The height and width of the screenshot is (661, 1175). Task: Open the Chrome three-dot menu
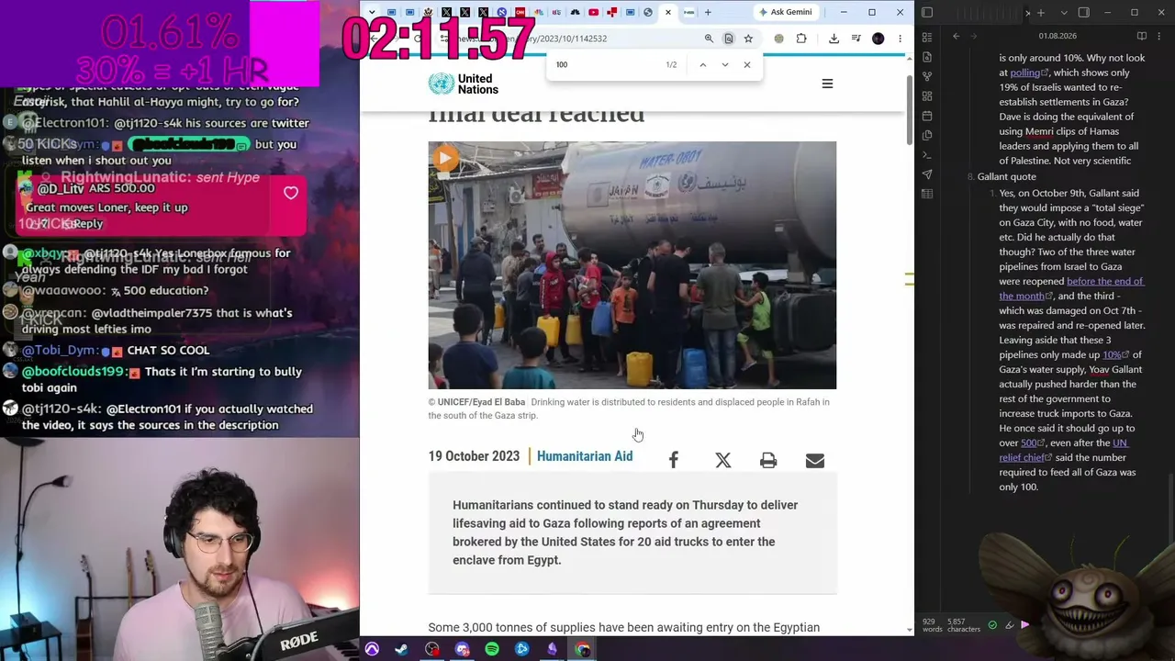pos(900,39)
